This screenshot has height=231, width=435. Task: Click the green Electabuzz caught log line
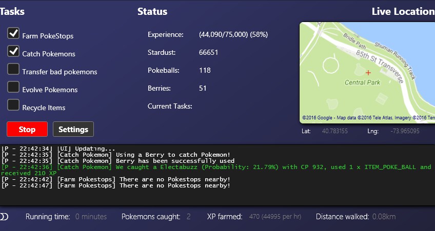tap(216, 170)
